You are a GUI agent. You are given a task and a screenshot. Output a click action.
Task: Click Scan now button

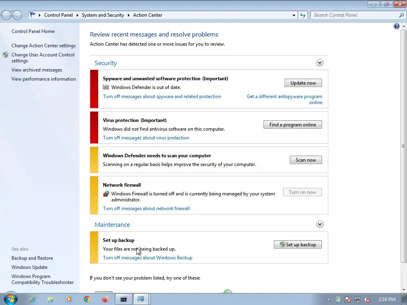pyautogui.click(x=306, y=160)
